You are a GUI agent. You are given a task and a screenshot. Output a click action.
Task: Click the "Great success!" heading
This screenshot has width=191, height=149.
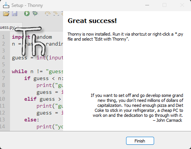click(92, 21)
